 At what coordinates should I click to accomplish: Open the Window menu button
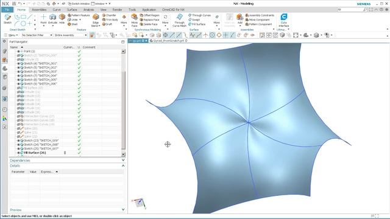pos(99,4)
